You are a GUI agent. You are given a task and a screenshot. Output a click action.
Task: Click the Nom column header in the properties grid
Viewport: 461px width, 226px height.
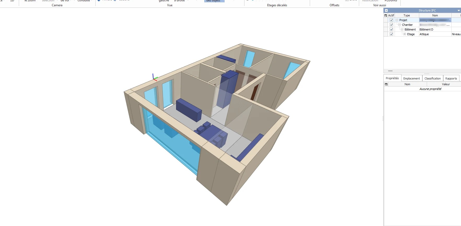pos(407,84)
